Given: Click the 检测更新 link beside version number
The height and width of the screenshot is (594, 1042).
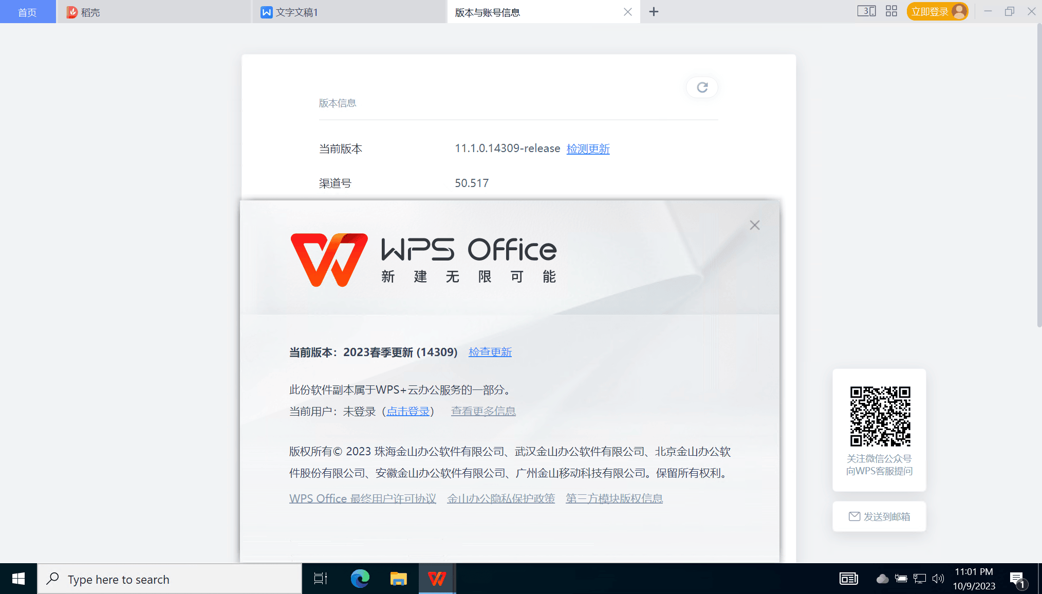Looking at the screenshot, I should click(x=588, y=149).
